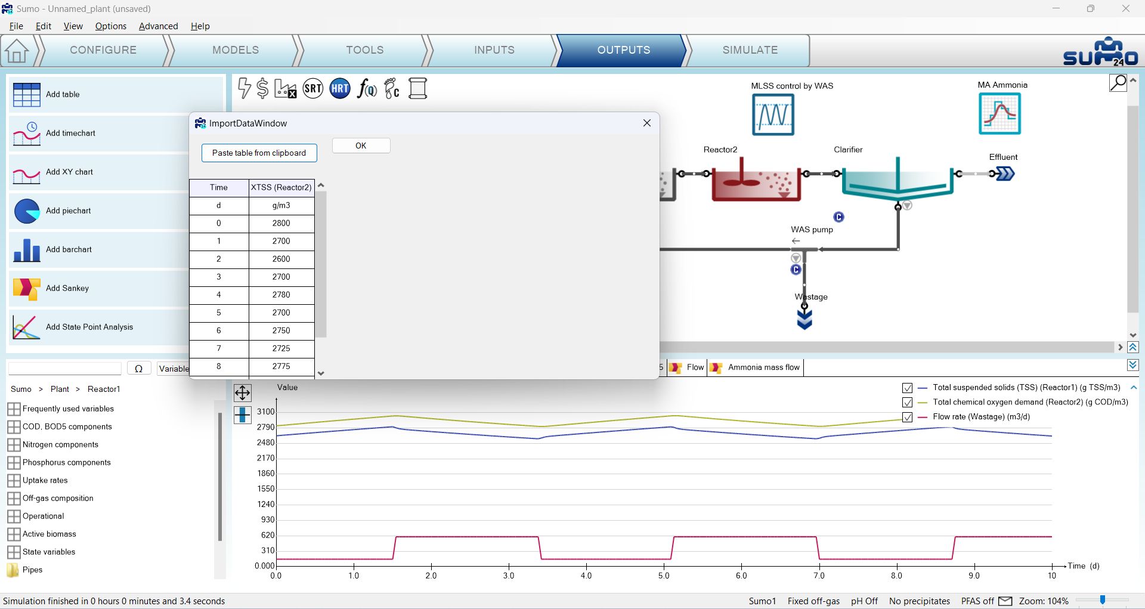This screenshot has width=1145, height=609.
Task: Click Paste table from clipboard button
Action: pyautogui.click(x=259, y=153)
